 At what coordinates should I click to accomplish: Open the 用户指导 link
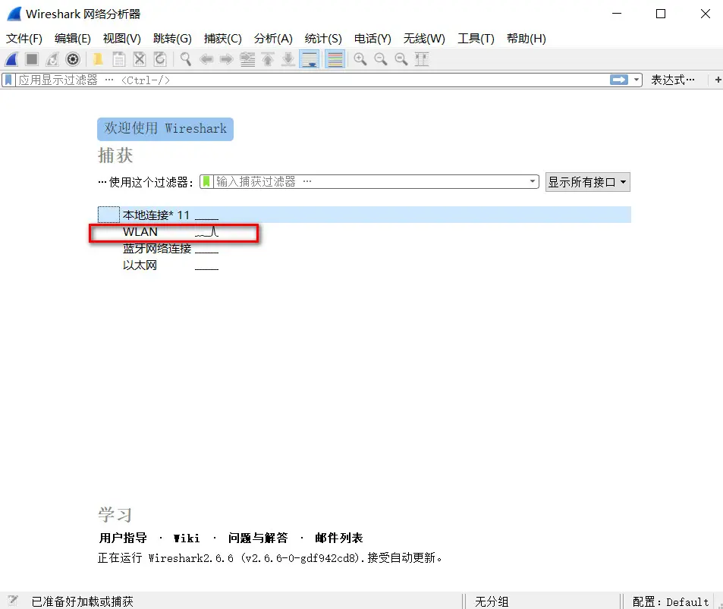pyautogui.click(x=123, y=538)
